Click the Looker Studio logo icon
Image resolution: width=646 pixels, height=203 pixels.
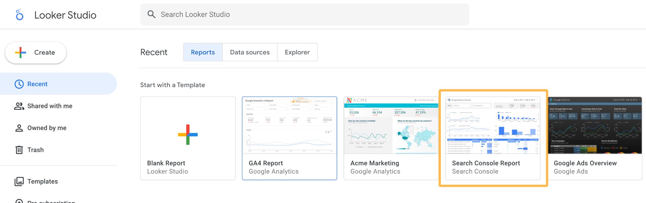[20, 15]
